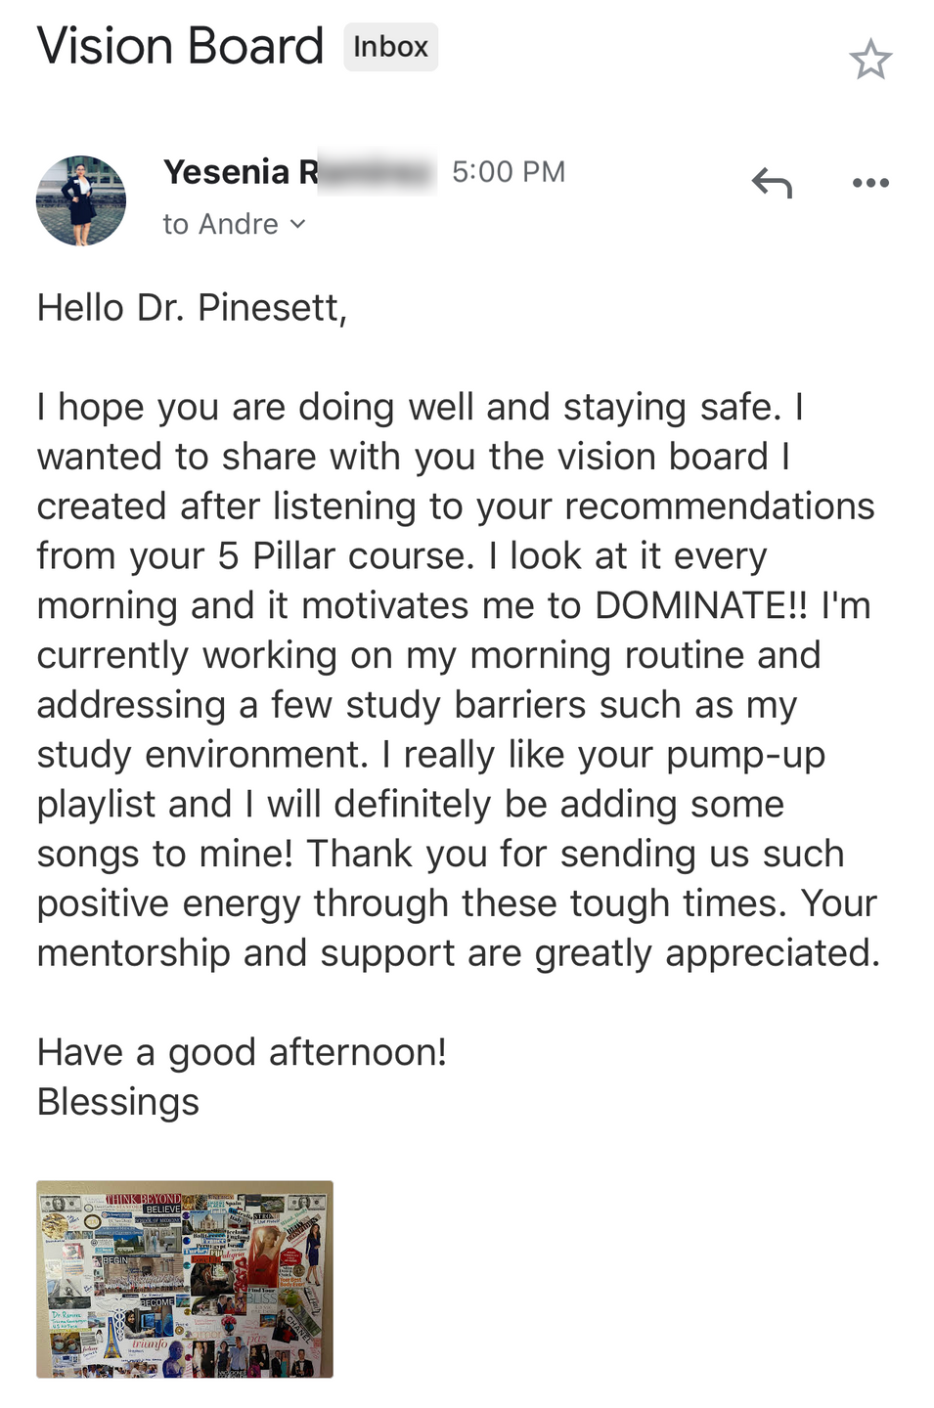This screenshot has width=934, height=1408.
Task: Open Yesenia's profile picture avatar
Action: (81, 200)
